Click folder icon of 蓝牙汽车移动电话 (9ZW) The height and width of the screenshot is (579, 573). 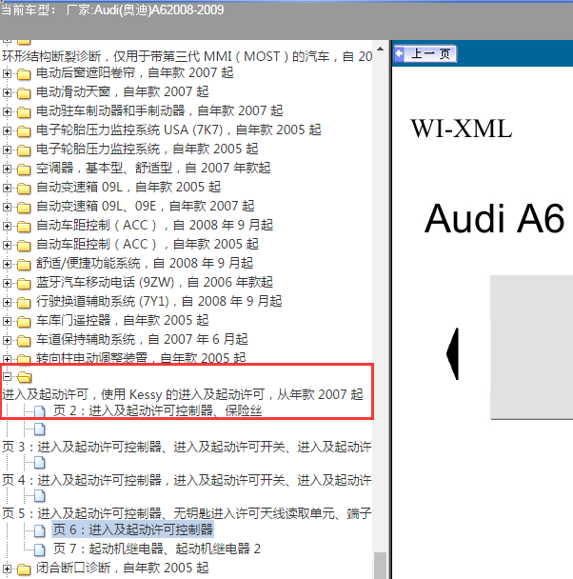(24, 284)
